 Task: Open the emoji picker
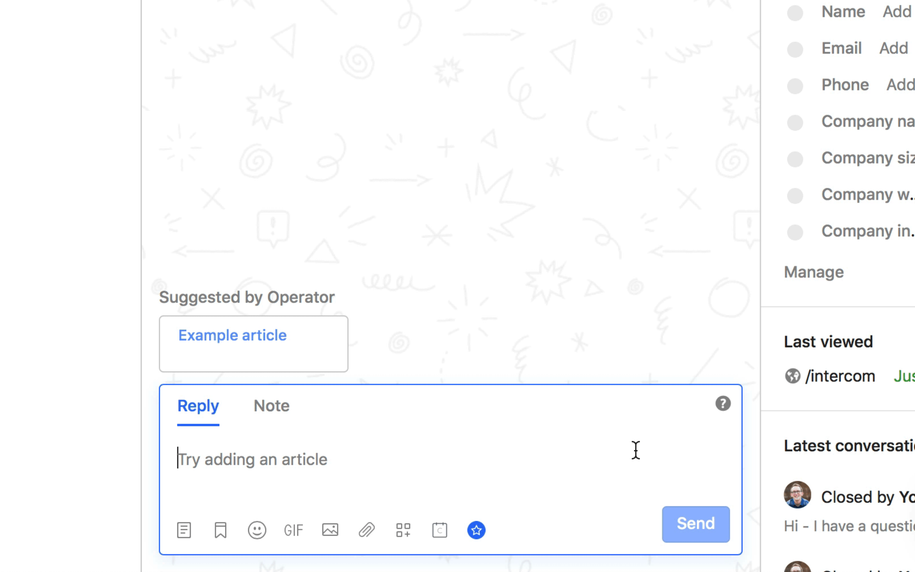pos(257,530)
